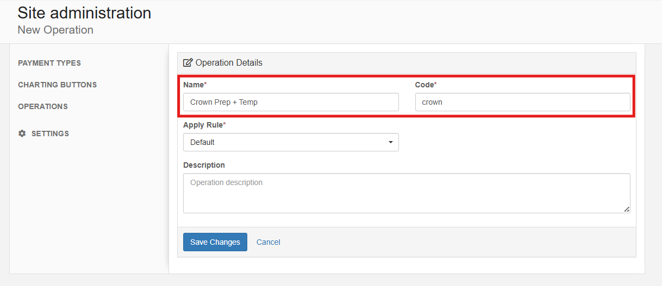Click the Name input field

tap(291, 102)
